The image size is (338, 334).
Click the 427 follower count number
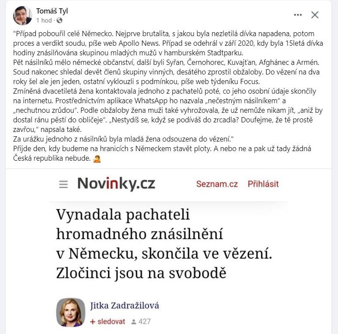(144, 322)
